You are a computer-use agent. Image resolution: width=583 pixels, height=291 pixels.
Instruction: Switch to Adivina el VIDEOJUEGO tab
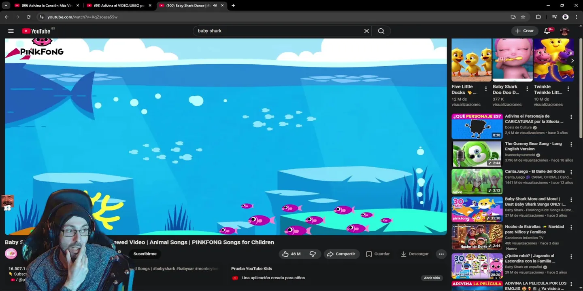(x=119, y=6)
